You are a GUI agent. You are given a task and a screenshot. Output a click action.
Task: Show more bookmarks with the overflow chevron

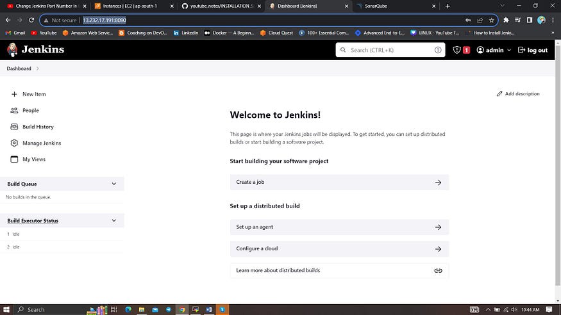click(x=553, y=33)
